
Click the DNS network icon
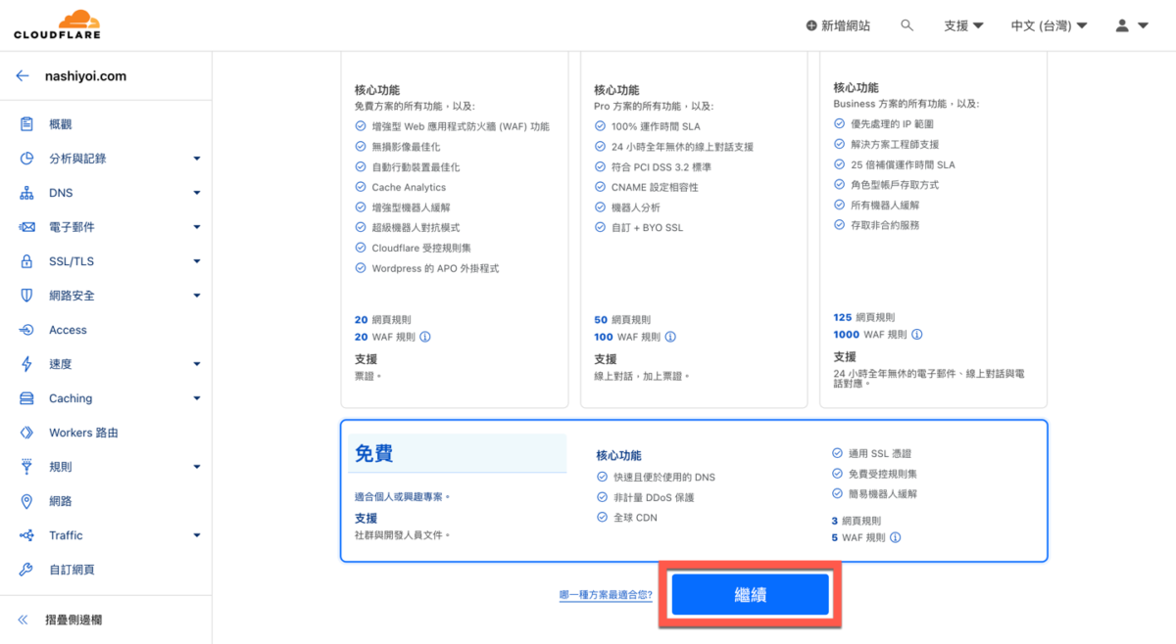click(27, 193)
